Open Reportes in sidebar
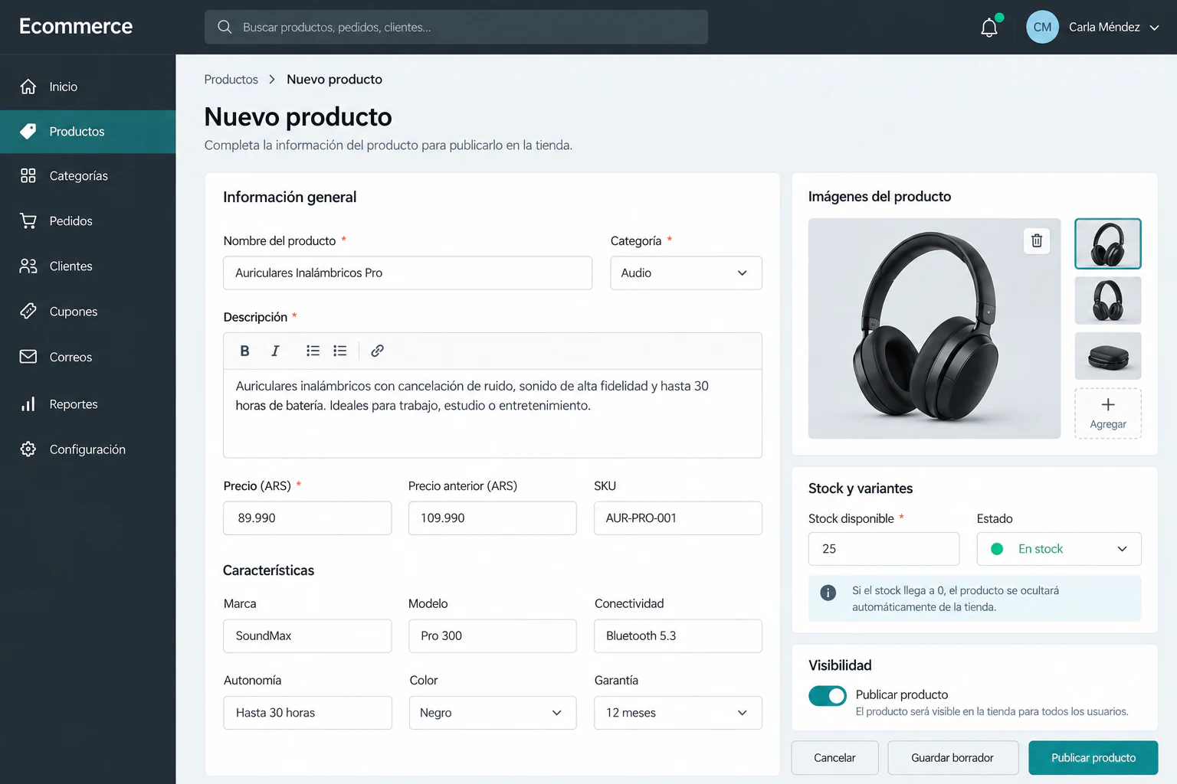Viewport: 1177px width, 784px height. pos(88,404)
